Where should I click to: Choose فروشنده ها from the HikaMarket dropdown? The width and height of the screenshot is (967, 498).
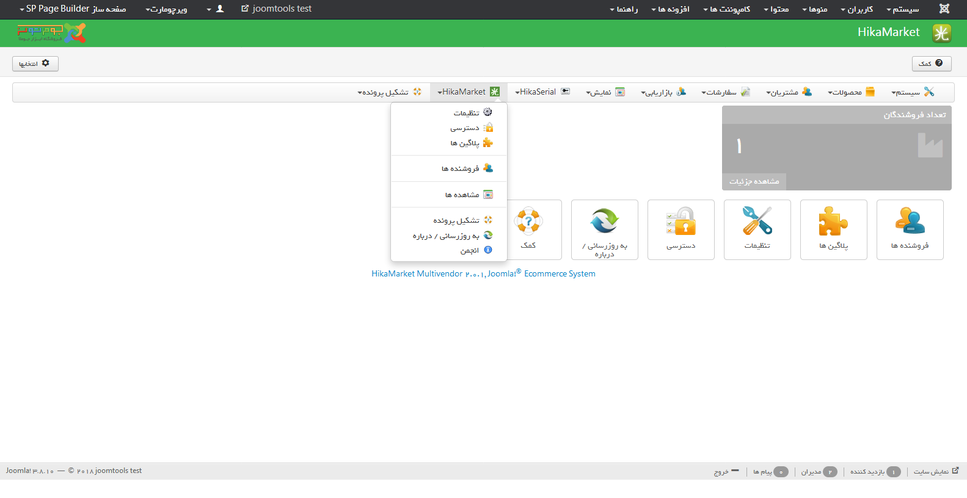(x=461, y=168)
